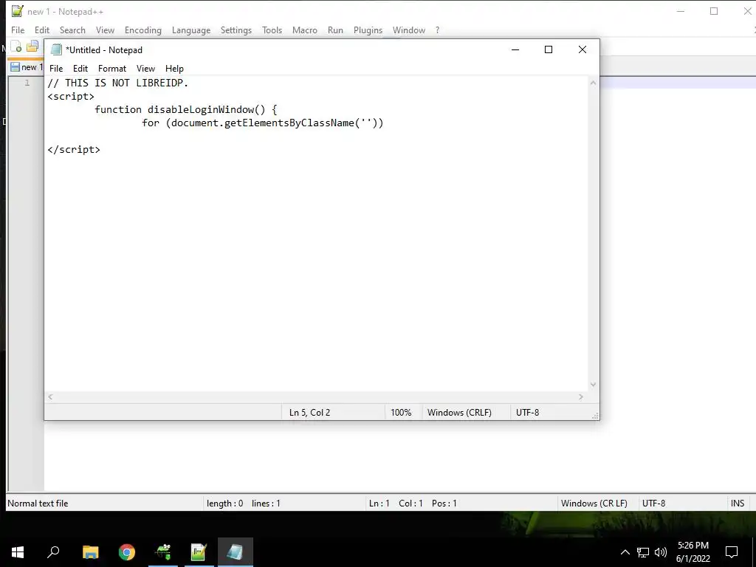Click 'Normal text file' in Notepad++ status bar
Screen dimensions: 756x567
(x=38, y=504)
